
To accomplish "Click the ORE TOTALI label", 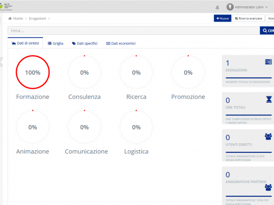I will (x=235, y=107).
